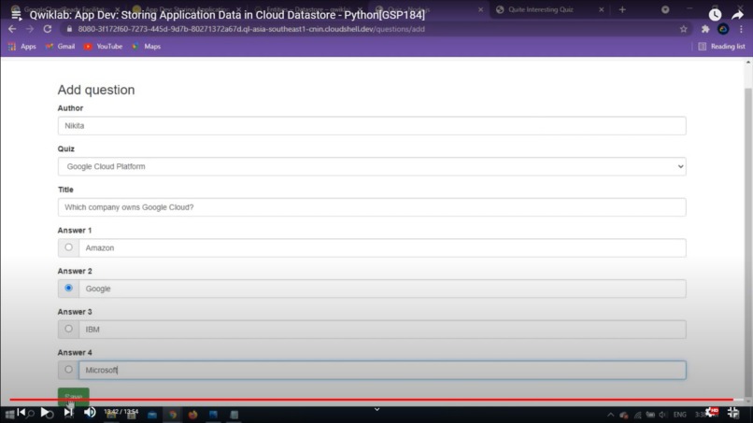Reload the page with refresh icon
Screen dimensions: 753x423
[x=47, y=29]
